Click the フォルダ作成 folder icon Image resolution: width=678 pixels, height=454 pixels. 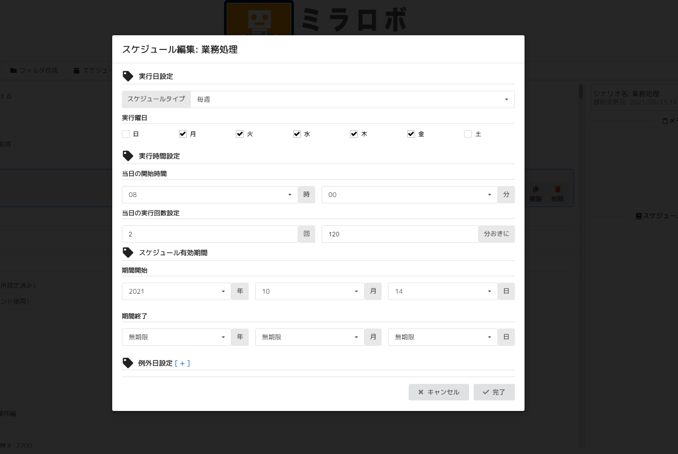[x=13, y=71]
